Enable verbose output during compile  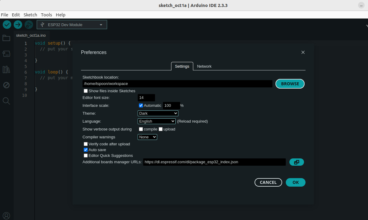(141, 129)
